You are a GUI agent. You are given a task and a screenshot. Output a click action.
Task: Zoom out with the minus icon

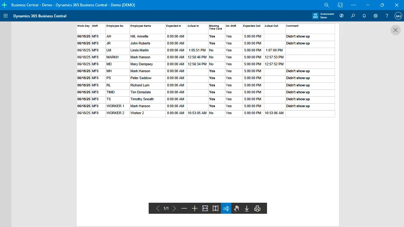tap(184, 208)
